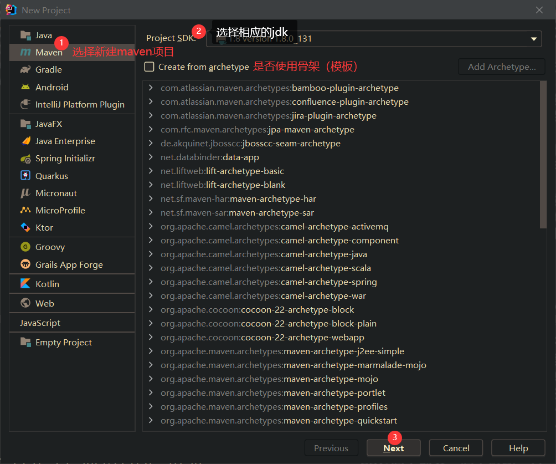Select lift-archetype-blank row
The height and width of the screenshot is (464, 556).
(341, 185)
